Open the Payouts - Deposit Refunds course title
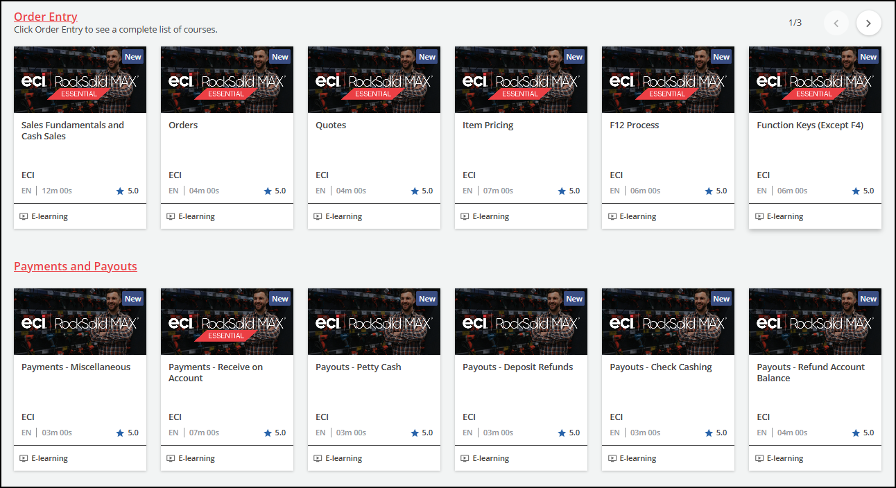Image resolution: width=896 pixels, height=488 pixels. [x=517, y=367]
